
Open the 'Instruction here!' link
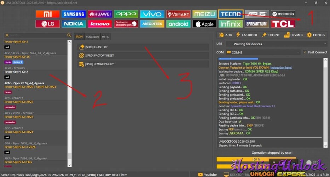pos(281,68)
